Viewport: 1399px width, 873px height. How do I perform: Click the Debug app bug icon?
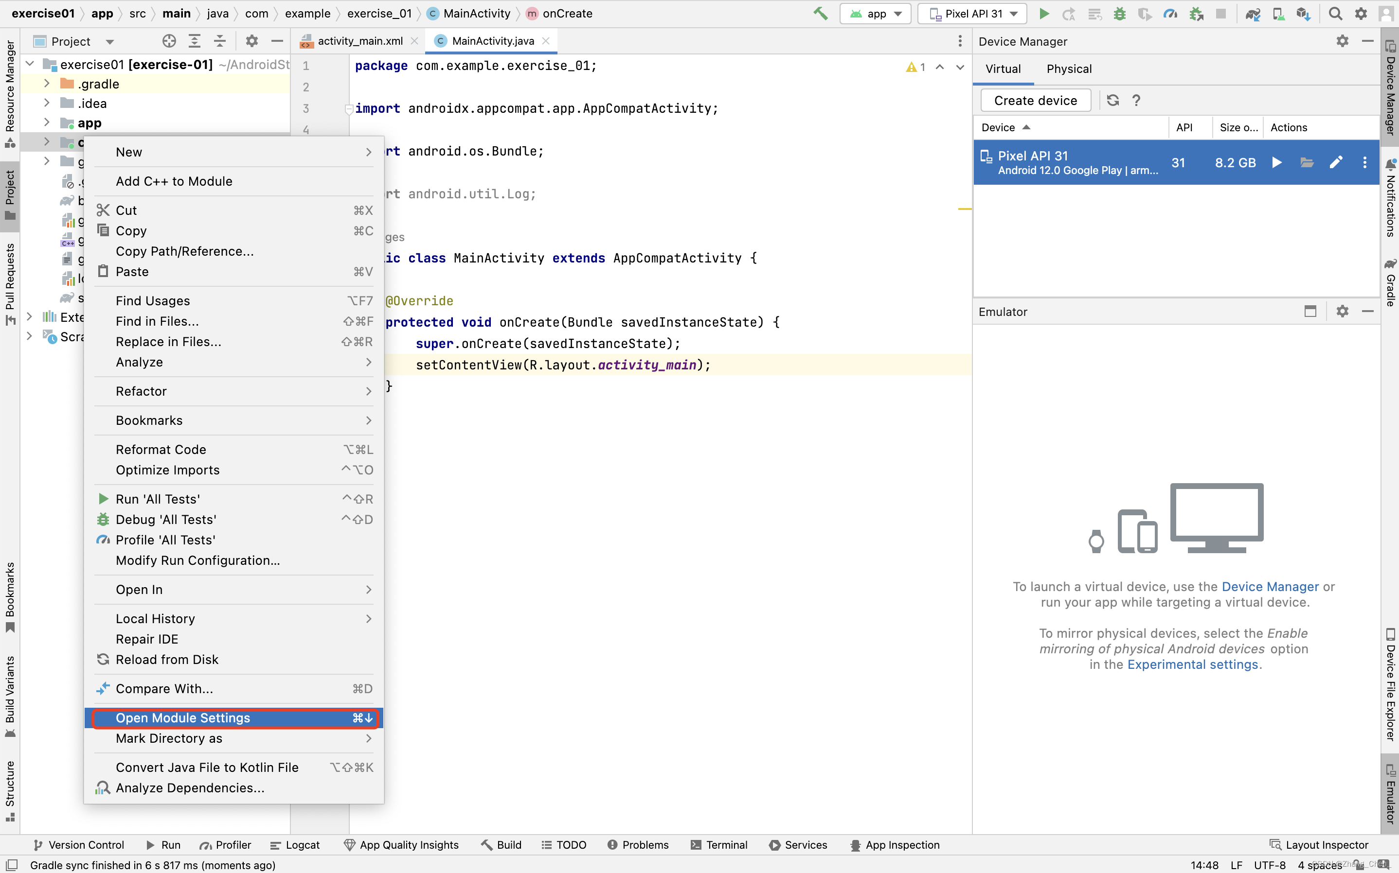tap(1120, 13)
